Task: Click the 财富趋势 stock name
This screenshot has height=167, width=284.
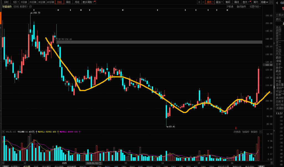Action: pos(7,7)
